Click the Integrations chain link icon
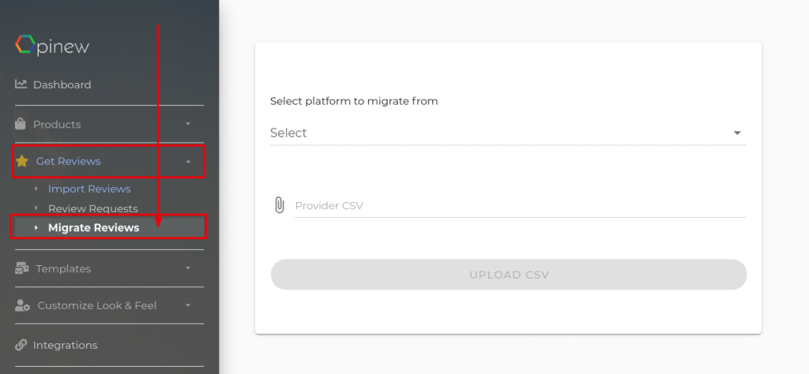This screenshot has width=809, height=374. pos(21,345)
